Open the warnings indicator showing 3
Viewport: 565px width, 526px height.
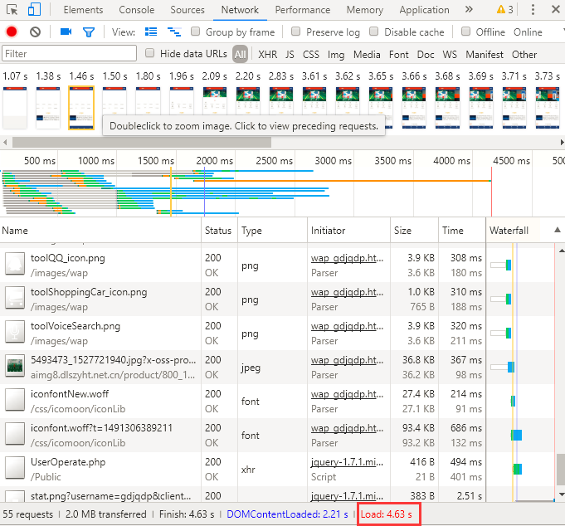tap(504, 10)
